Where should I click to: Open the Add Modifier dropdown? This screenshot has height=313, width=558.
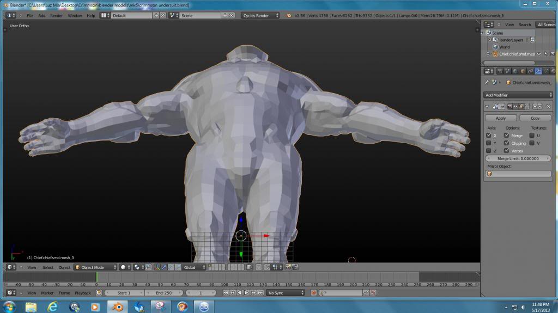(x=519, y=95)
